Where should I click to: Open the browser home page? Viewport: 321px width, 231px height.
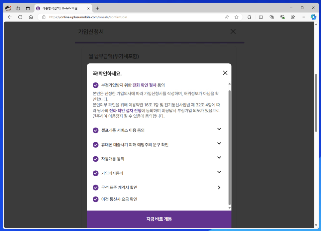tap(31, 17)
